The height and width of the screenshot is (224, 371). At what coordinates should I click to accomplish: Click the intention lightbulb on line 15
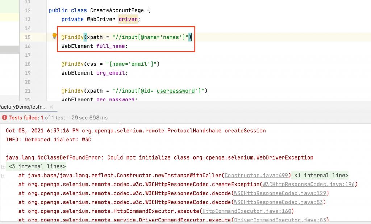tap(54, 37)
